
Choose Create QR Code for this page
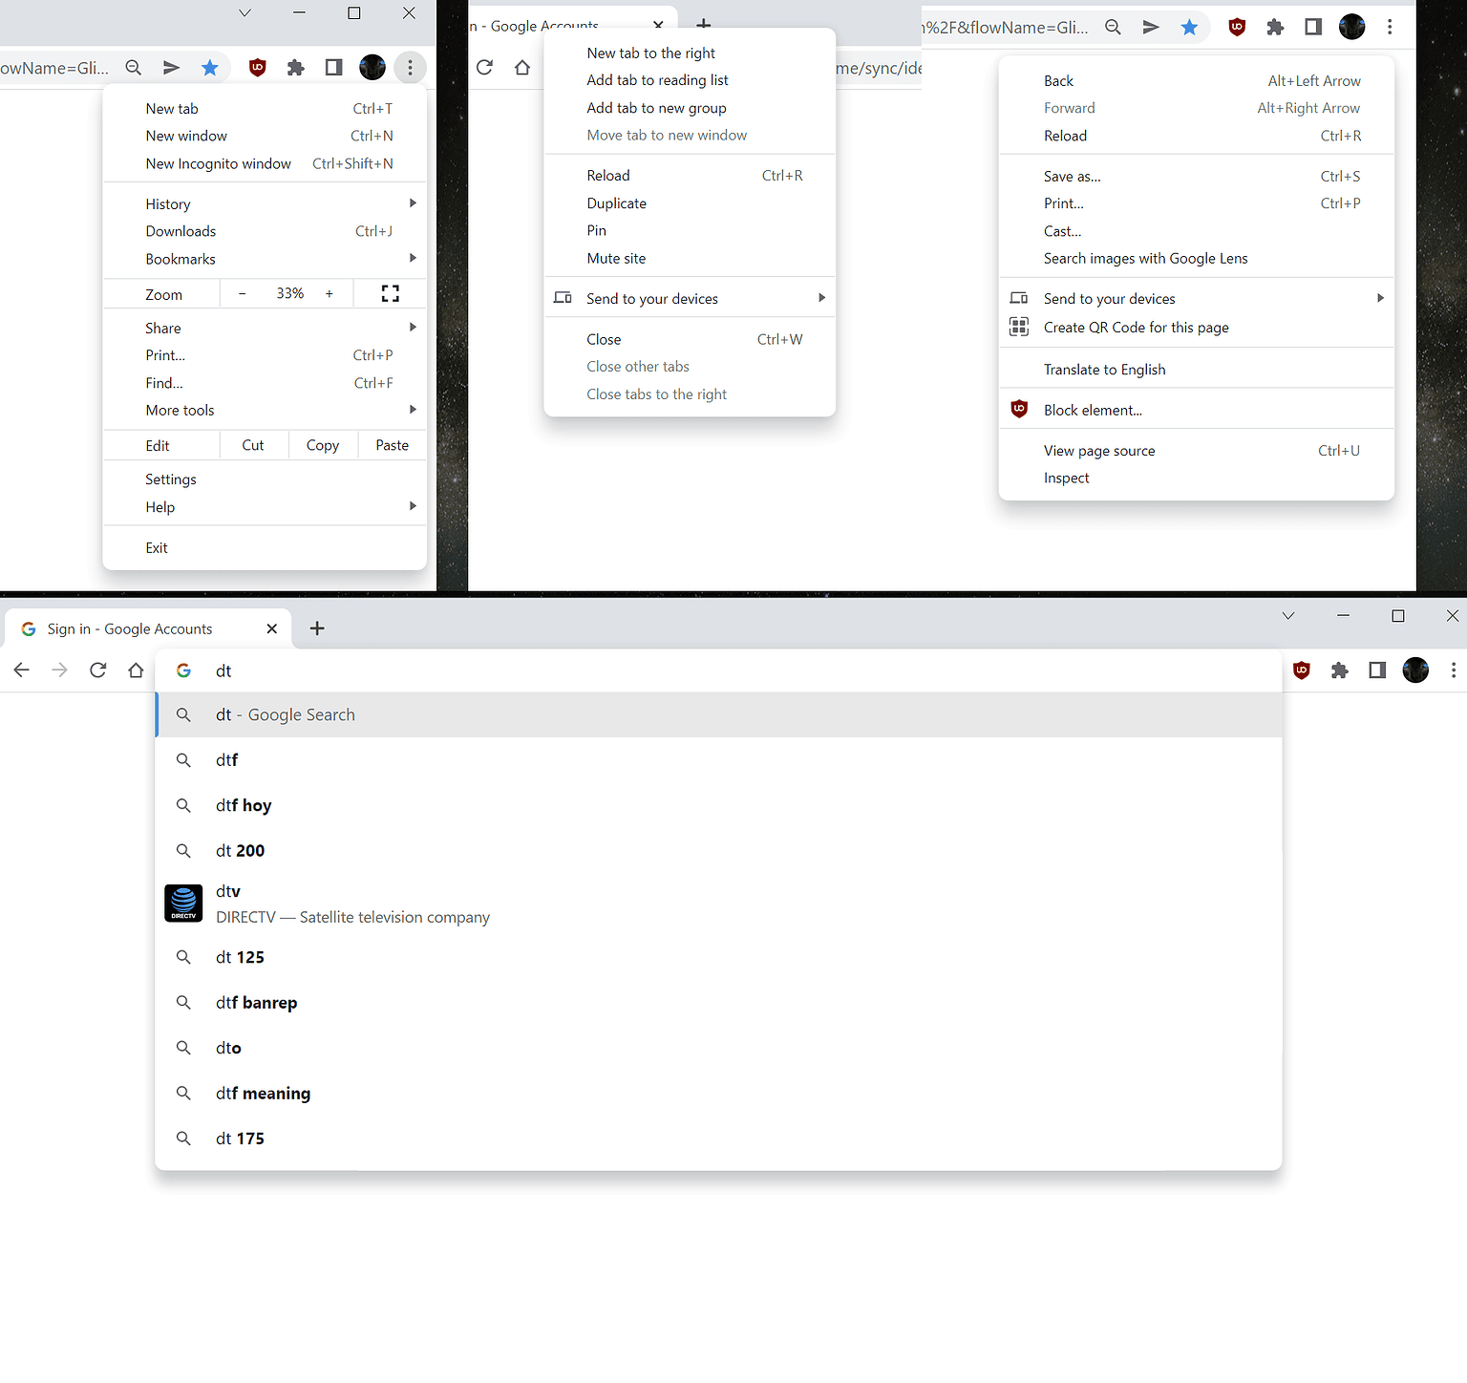pyautogui.click(x=1136, y=327)
